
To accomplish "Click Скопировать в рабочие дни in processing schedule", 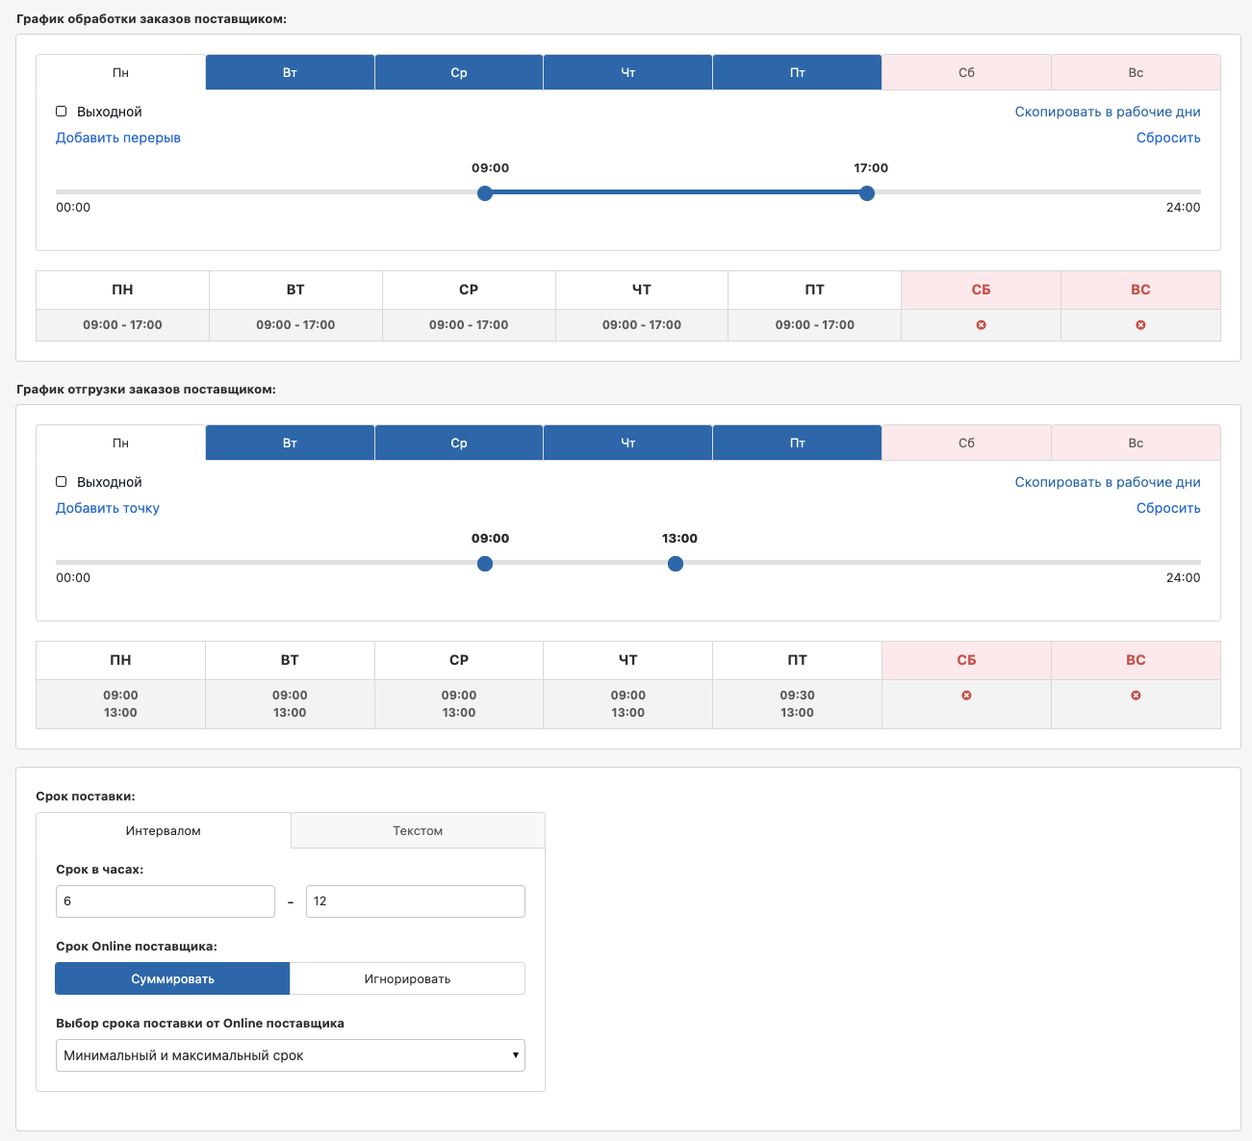I will [x=1108, y=112].
